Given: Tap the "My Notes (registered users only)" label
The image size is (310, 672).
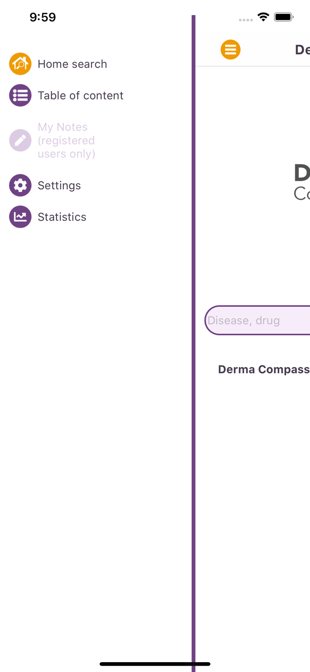Looking at the screenshot, I should click(x=66, y=140).
